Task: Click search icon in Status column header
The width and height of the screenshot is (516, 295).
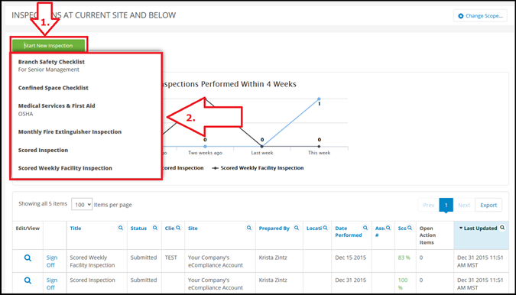Action: [x=155, y=228]
